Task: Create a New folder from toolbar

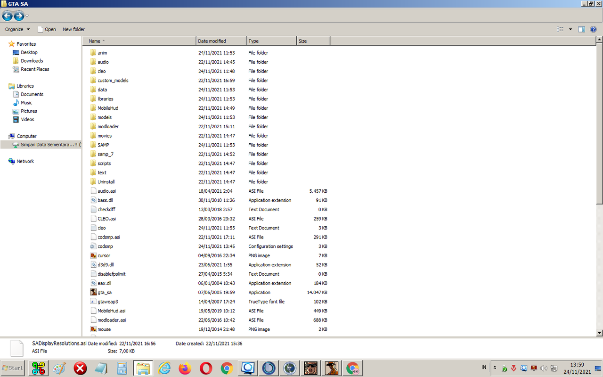Action: click(x=74, y=29)
